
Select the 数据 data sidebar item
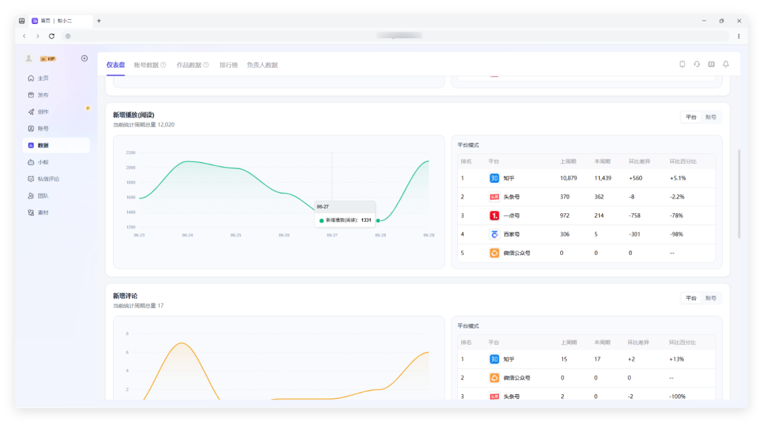(x=56, y=145)
